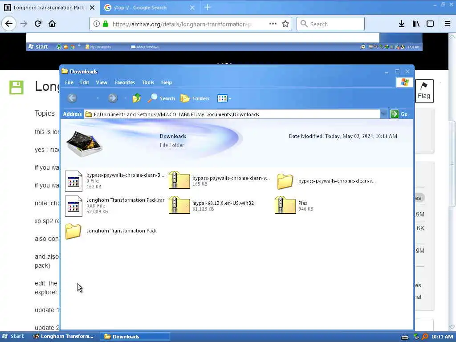Open the Explorer View menu
This screenshot has height=342, width=456.
tap(102, 82)
